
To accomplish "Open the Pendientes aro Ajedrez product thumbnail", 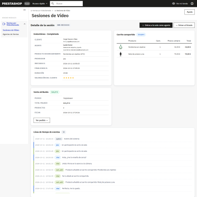I will pos(121,47).
